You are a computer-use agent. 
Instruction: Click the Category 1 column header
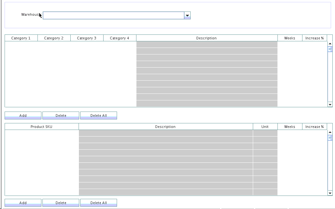21,38
